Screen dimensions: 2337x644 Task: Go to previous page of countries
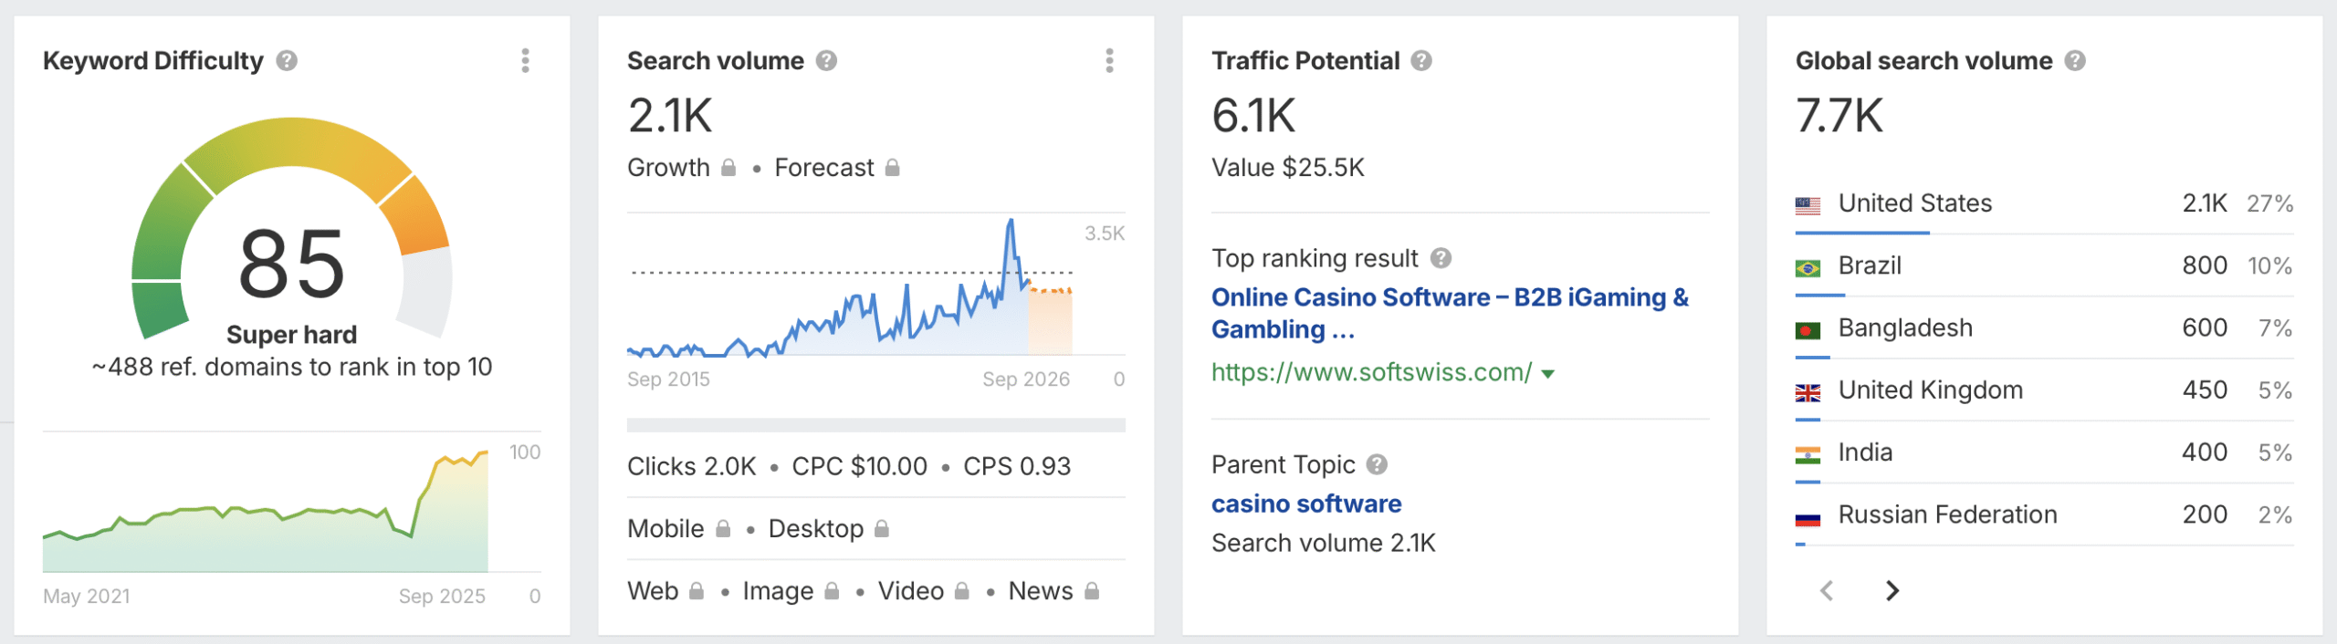(1827, 591)
